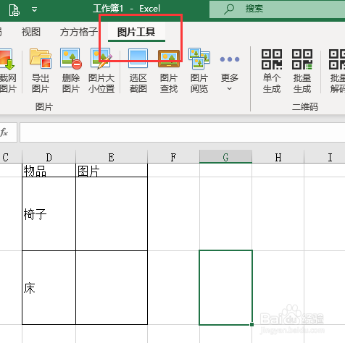This screenshot has width=345, height=343.
Task: Click 批量生成 batch QR code generator
Action: [x=302, y=71]
